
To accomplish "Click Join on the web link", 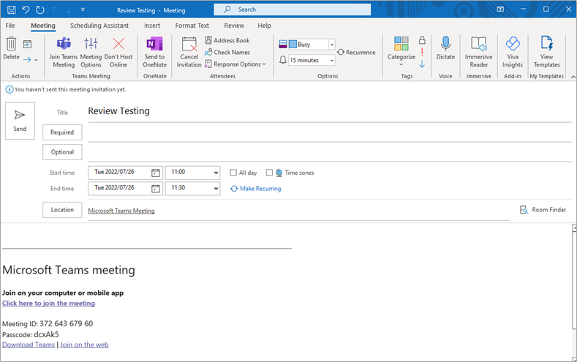I will click(x=84, y=344).
